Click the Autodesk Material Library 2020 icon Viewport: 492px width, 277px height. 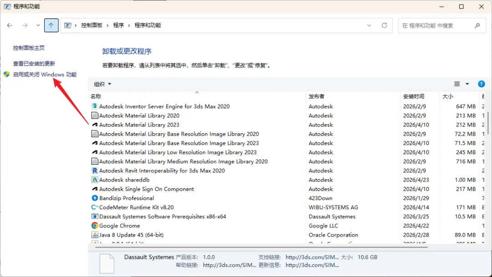tap(94, 116)
